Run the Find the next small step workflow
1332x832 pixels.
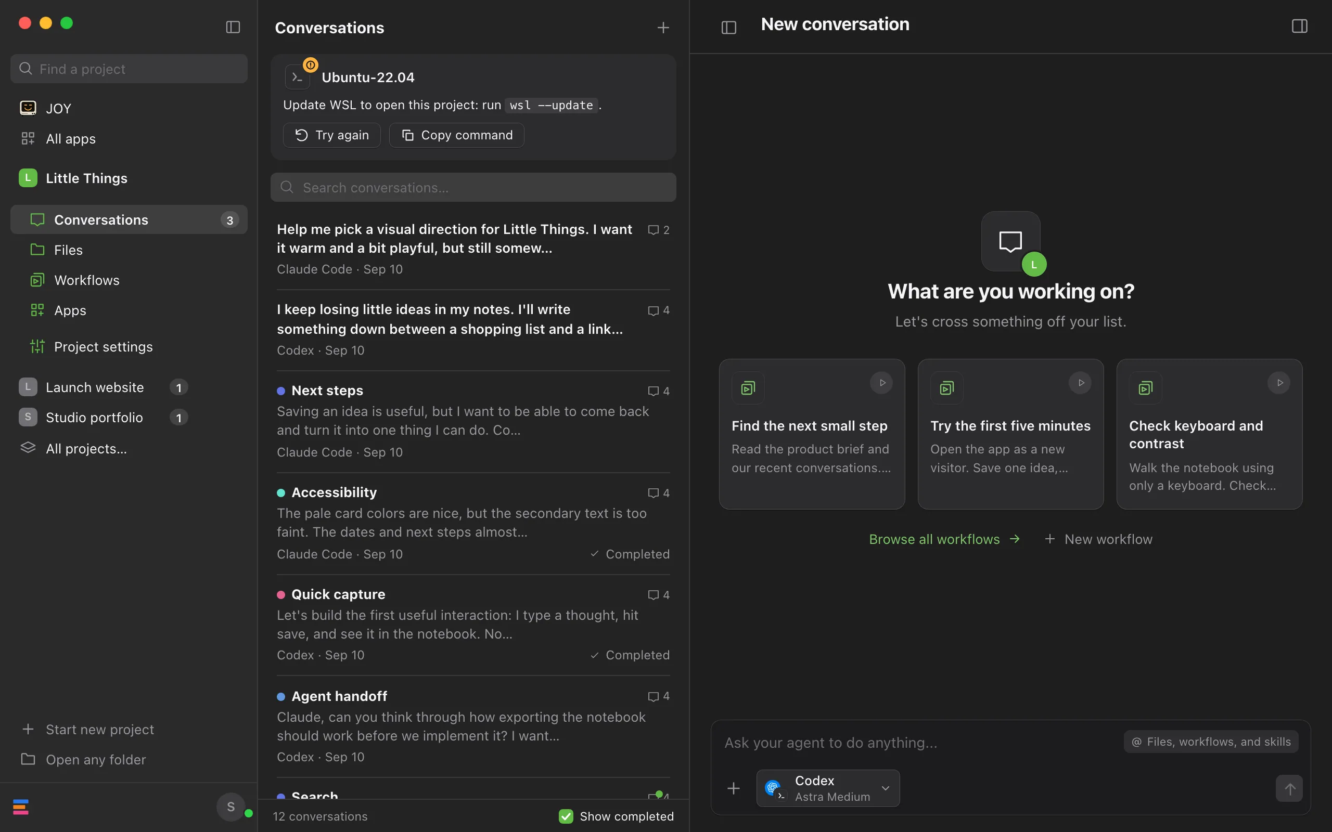[882, 383]
